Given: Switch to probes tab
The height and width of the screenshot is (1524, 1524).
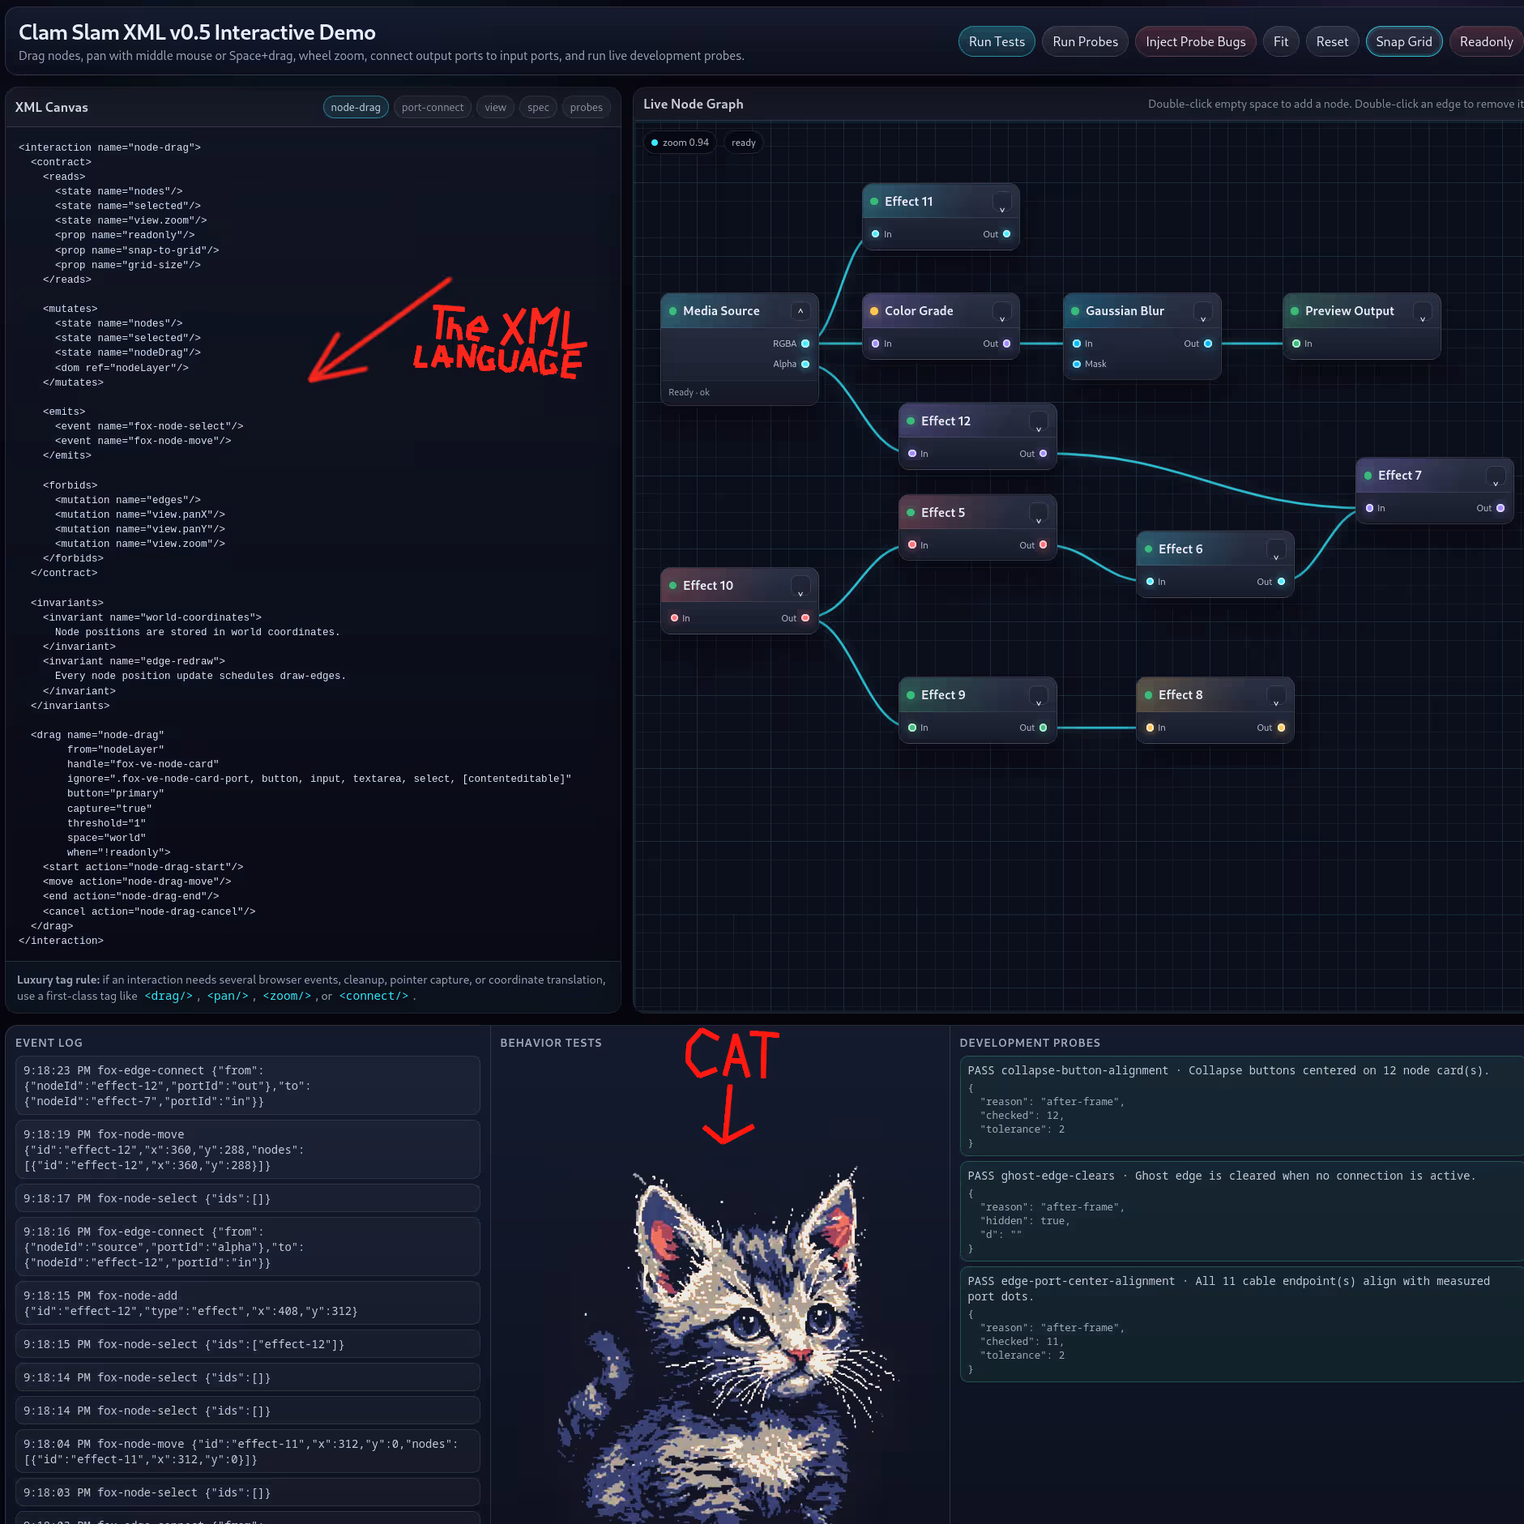Looking at the screenshot, I should pyautogui.click(x=586, y=107).
